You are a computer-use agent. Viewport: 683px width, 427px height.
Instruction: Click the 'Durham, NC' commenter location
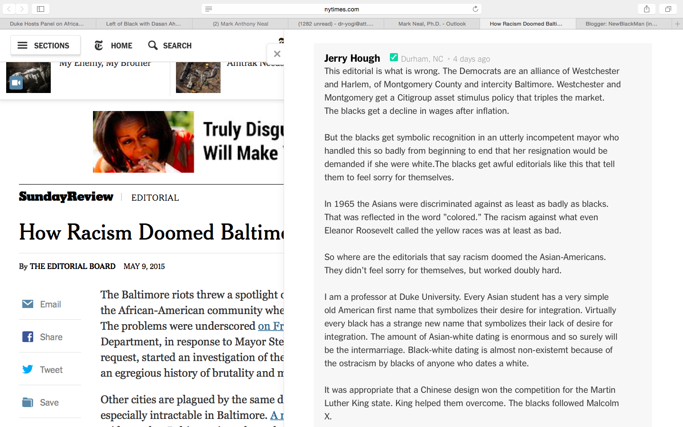(422, 59)
